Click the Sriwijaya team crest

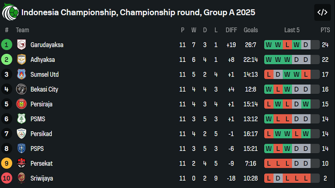click(21, 178)
